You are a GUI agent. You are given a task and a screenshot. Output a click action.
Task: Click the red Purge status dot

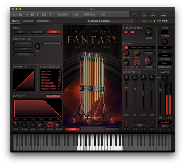click(149, 21)
